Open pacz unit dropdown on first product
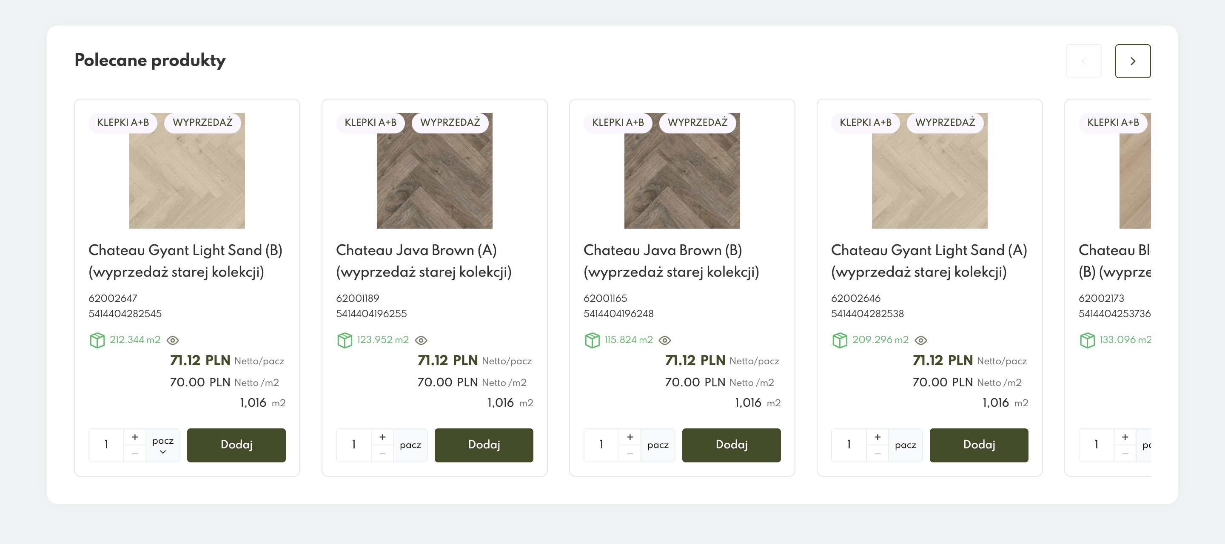 point(162,445)
